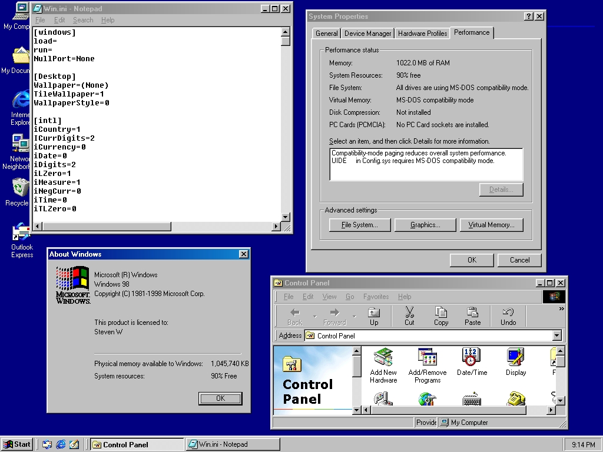Open Control Panel View menu
The height and width of the screenshot is (452, 603).
tap(329, 297)
